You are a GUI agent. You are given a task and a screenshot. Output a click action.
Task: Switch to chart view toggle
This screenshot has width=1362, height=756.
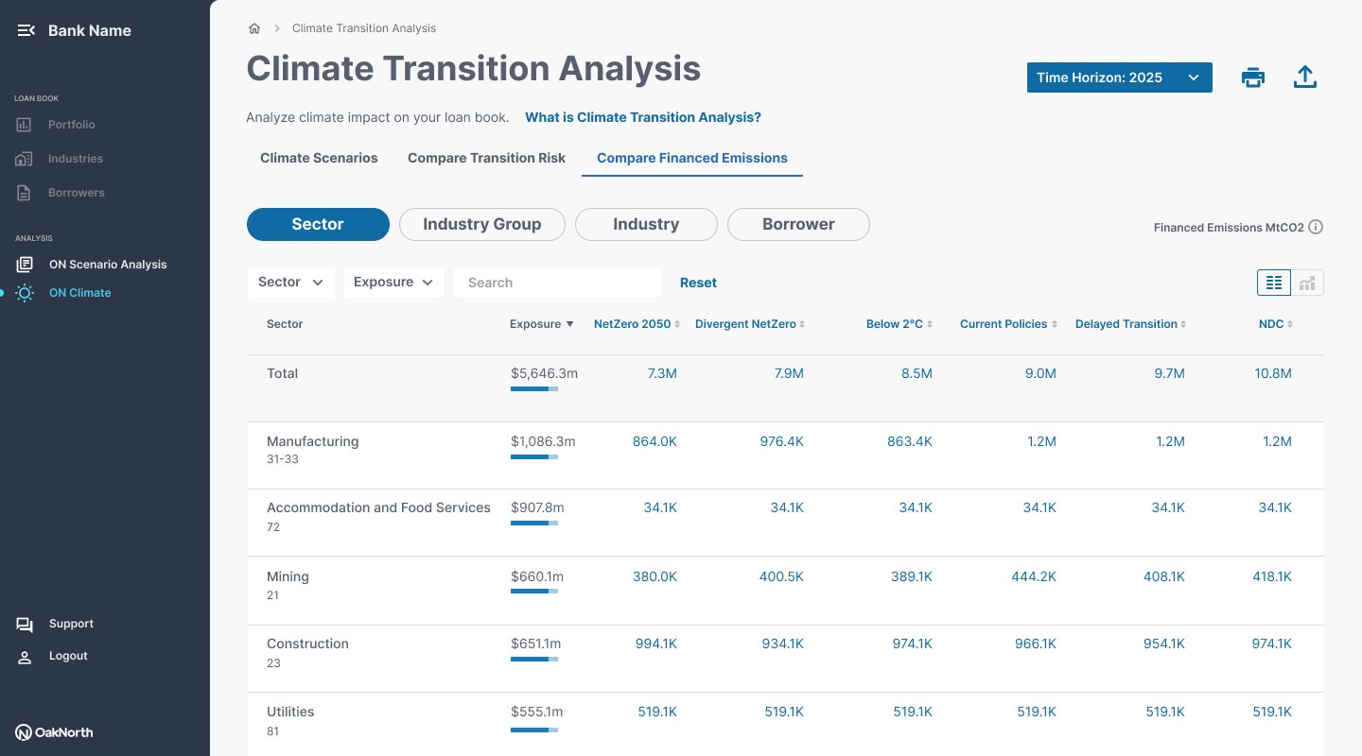tap(1307, 283)
